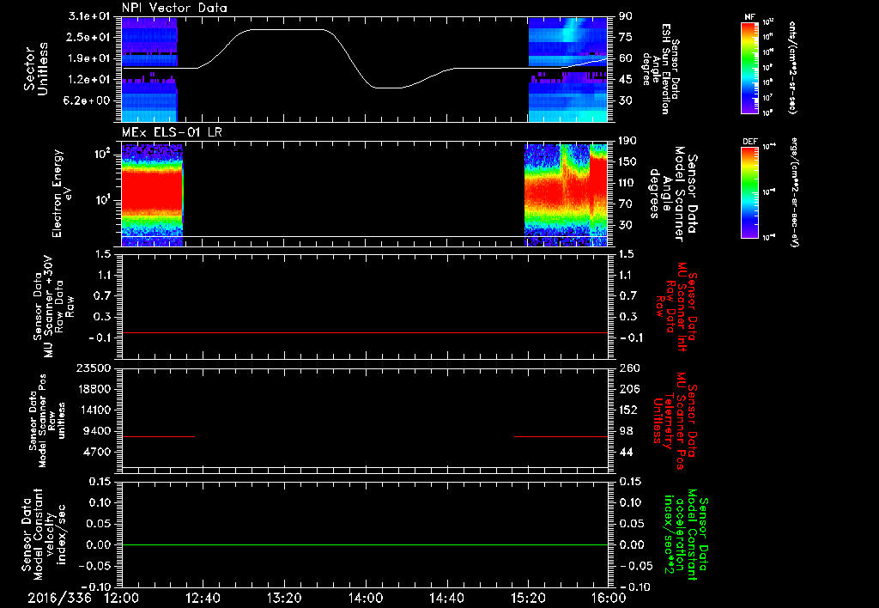
Task: Click the left early ELS electron spectrogram
Action: pyautogui.click(x=152, y=195)
